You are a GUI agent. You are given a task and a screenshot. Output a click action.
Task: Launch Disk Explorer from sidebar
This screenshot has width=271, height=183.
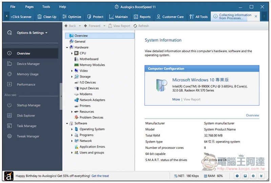click(x=26, y=116)
